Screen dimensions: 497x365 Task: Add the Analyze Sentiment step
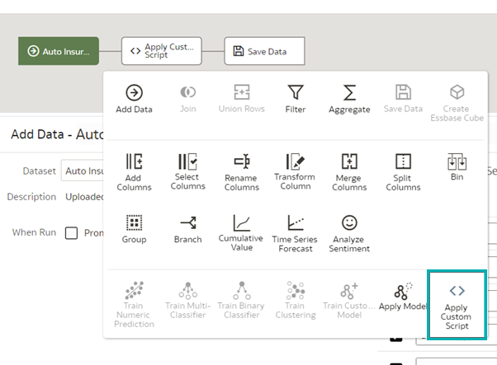tap(349, 234)
